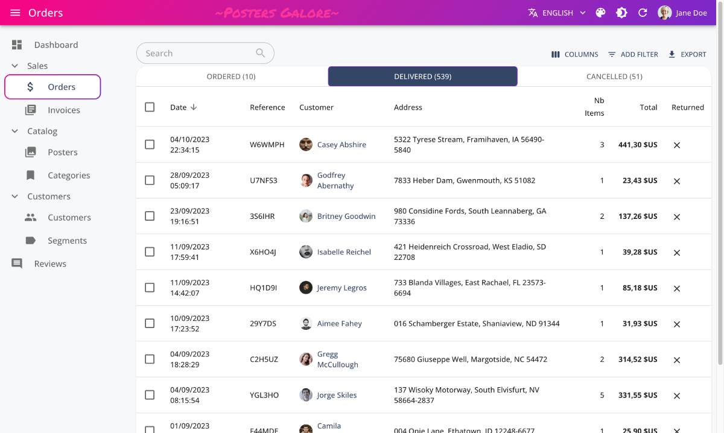Open the hamburger menu icon
This screenshot has width=724, height=433.
[15, 13]
